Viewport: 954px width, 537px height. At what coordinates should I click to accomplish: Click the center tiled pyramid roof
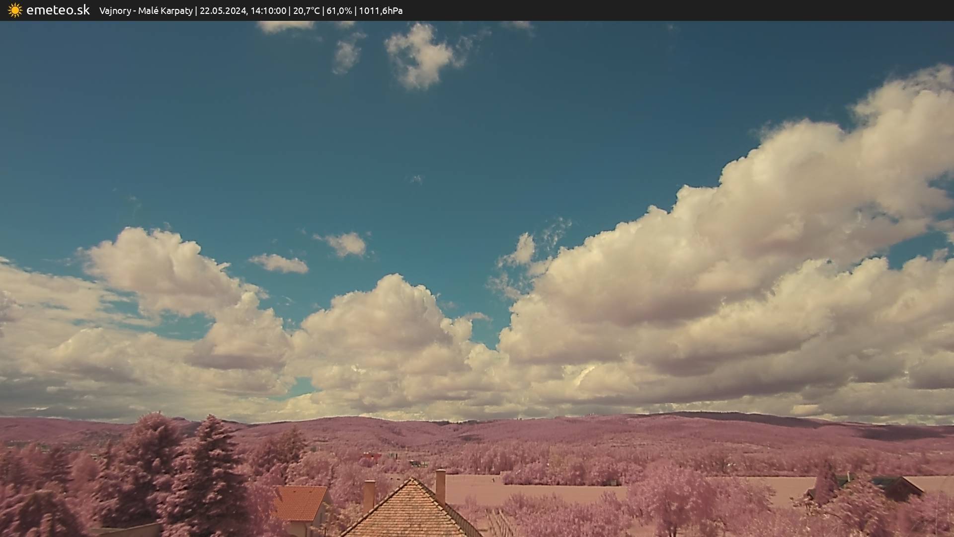[410, 512]
